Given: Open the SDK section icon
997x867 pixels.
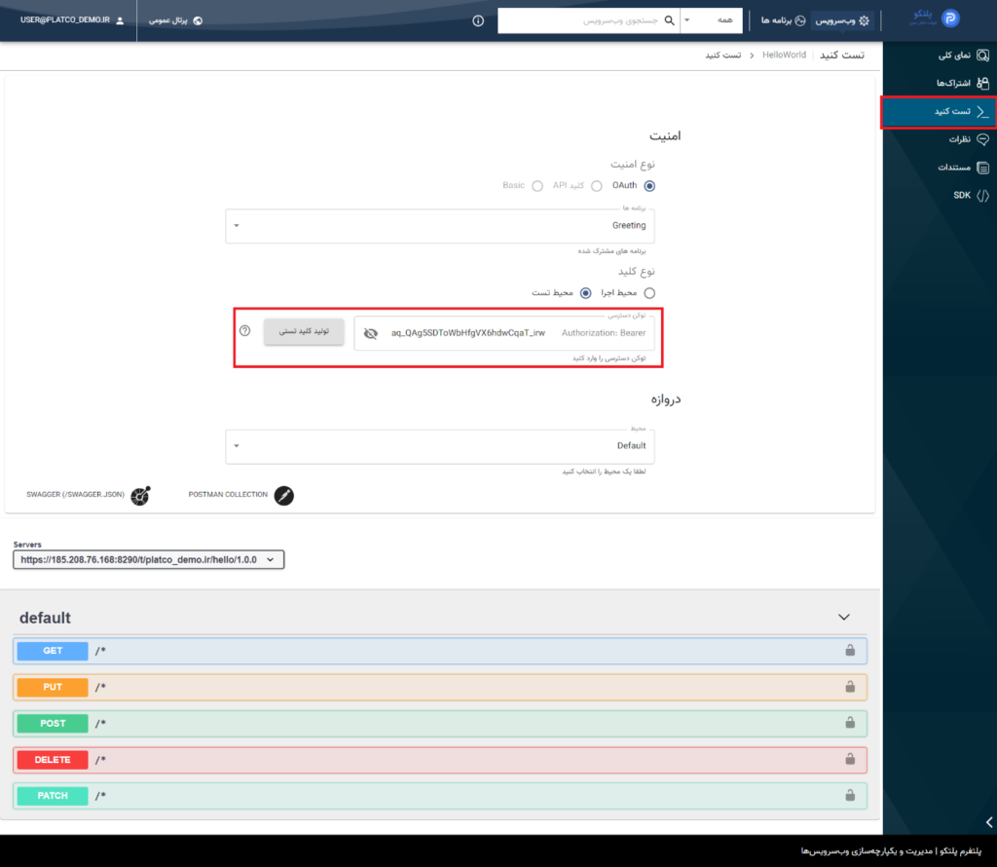Looking at the screenshot, I should pyautogui.click(x=983, y=195).
